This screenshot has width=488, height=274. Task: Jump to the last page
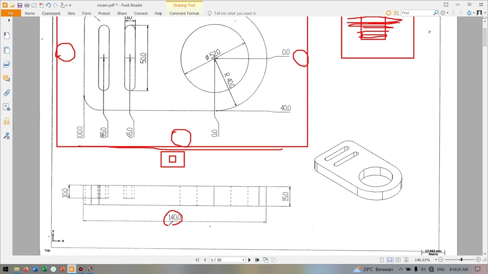pyautogui.click(x=257, y=260)
